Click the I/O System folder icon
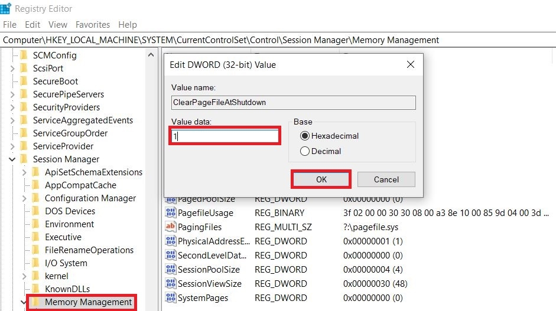This screenshot has width=556, height=311. [35, 263]
